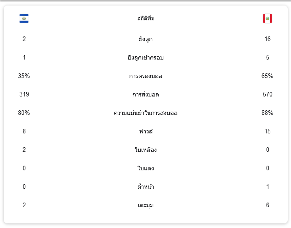
Task: Select the การส่งบอล stat label
Action: (x=146, y=94)
